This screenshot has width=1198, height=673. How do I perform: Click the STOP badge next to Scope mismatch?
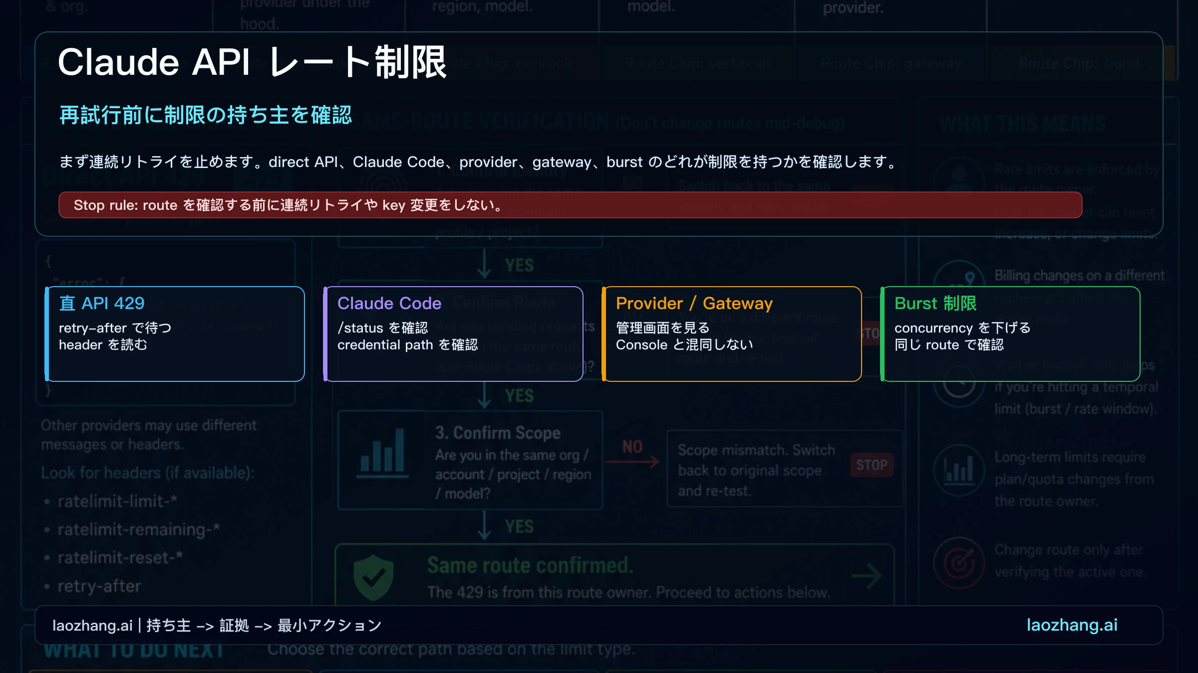click(872, 465)
